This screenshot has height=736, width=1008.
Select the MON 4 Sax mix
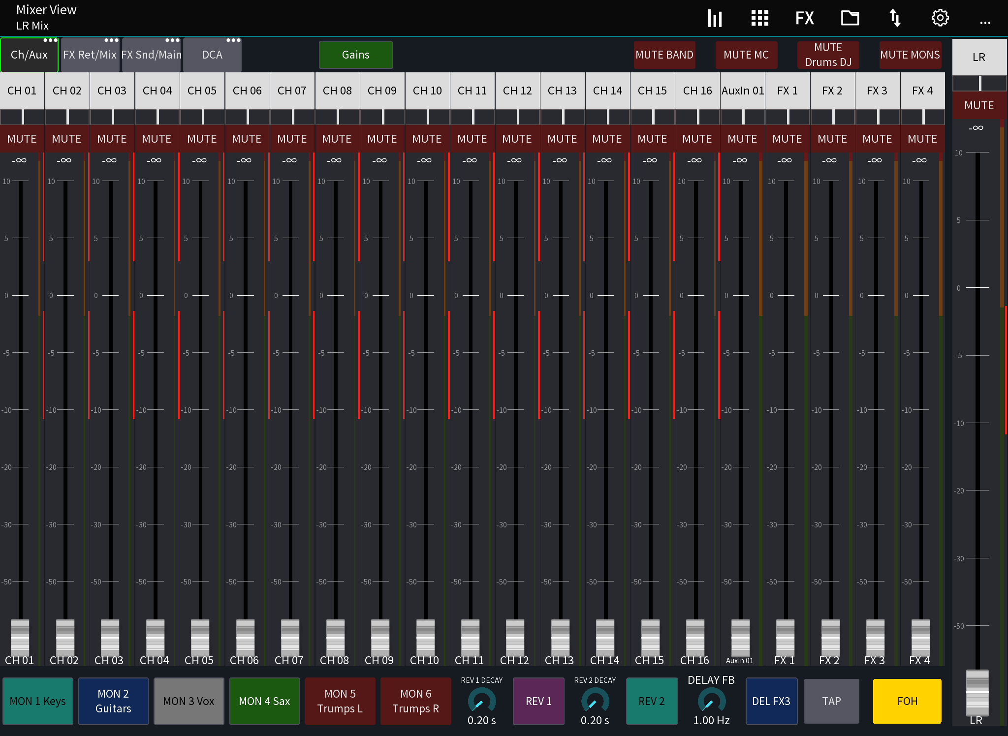point(264,701)
